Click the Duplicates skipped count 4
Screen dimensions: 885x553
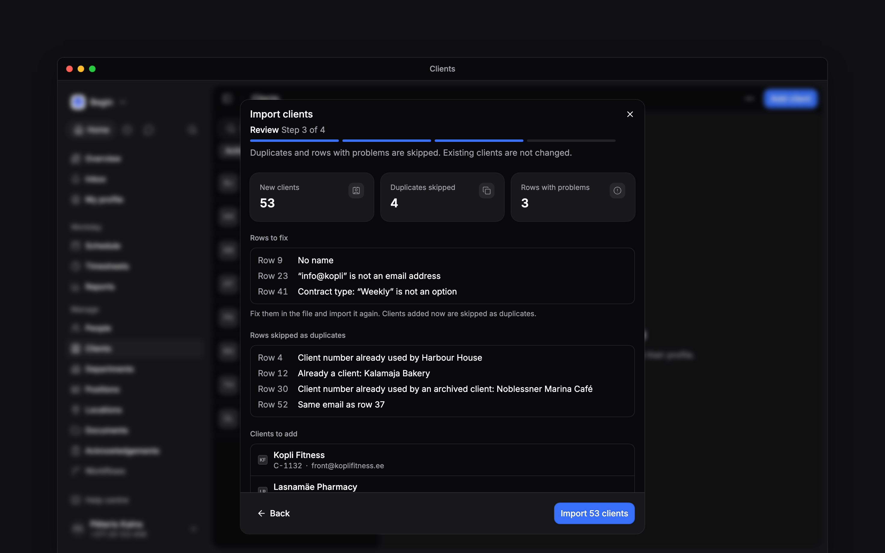coord(394,203)
